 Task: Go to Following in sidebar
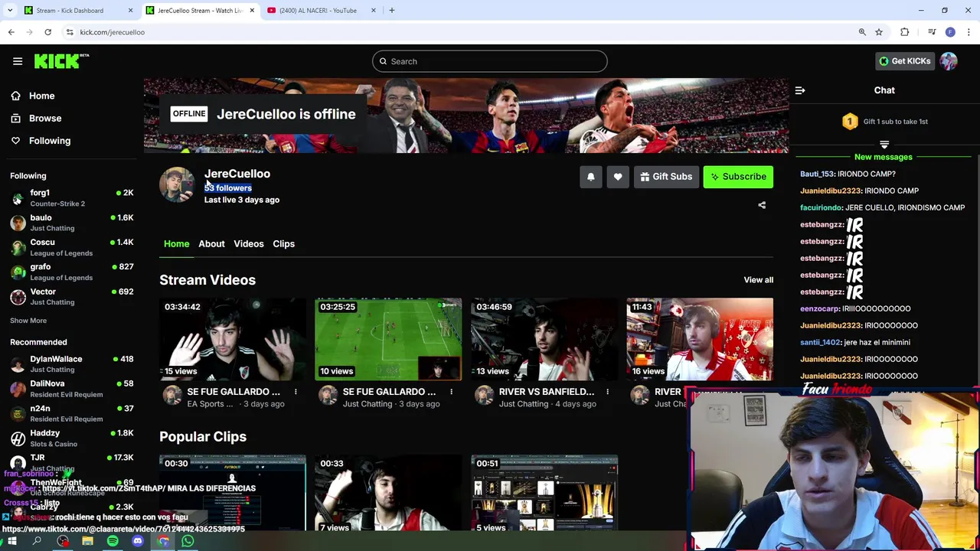pos(50,141)
